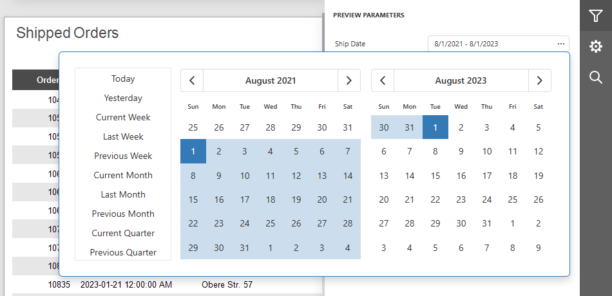Pick August 10 in the 2021 calendar

coord(245,176)
